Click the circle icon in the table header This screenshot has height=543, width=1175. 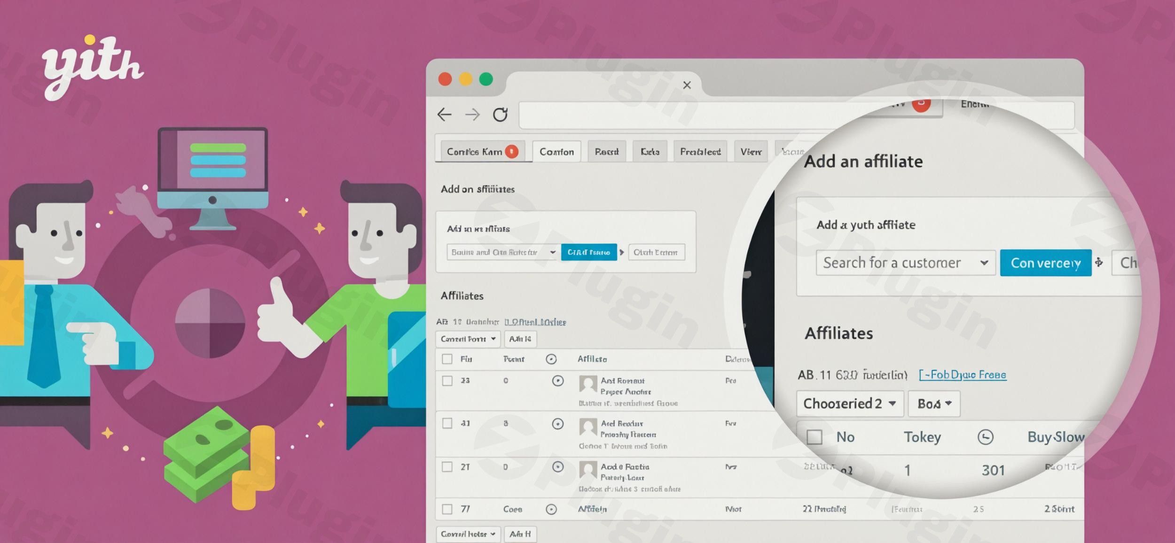click(551, 359)
